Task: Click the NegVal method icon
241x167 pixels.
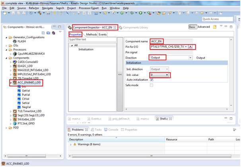Action: coord(19,107)
